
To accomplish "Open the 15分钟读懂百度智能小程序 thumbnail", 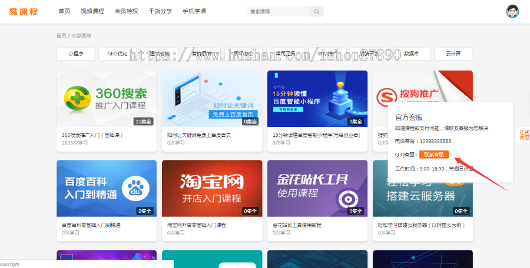I will pyautogui.click(x=317, y=98).
